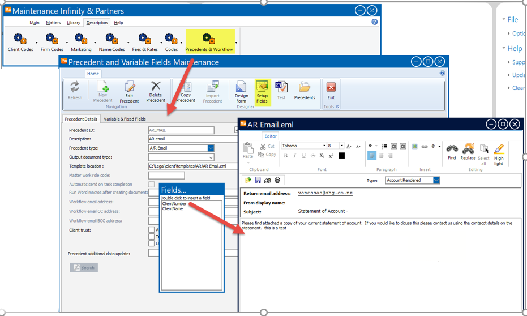This screenshot has height=316, width=527.
Task: Click Design Form icon
Action: click(241, 92)
